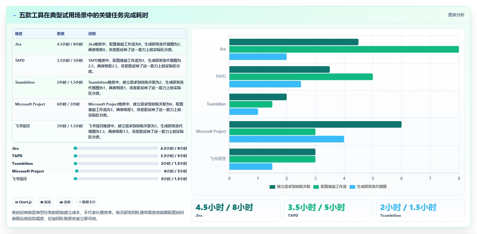Click the Microsoft Project progress bar

click(x=118, y=171)
